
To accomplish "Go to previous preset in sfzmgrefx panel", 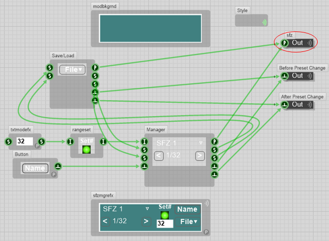I will [x=105, y=221].
